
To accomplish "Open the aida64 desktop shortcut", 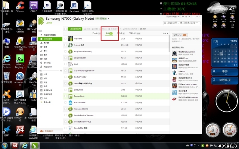I will pyautogui.click(x=20, y=131).
